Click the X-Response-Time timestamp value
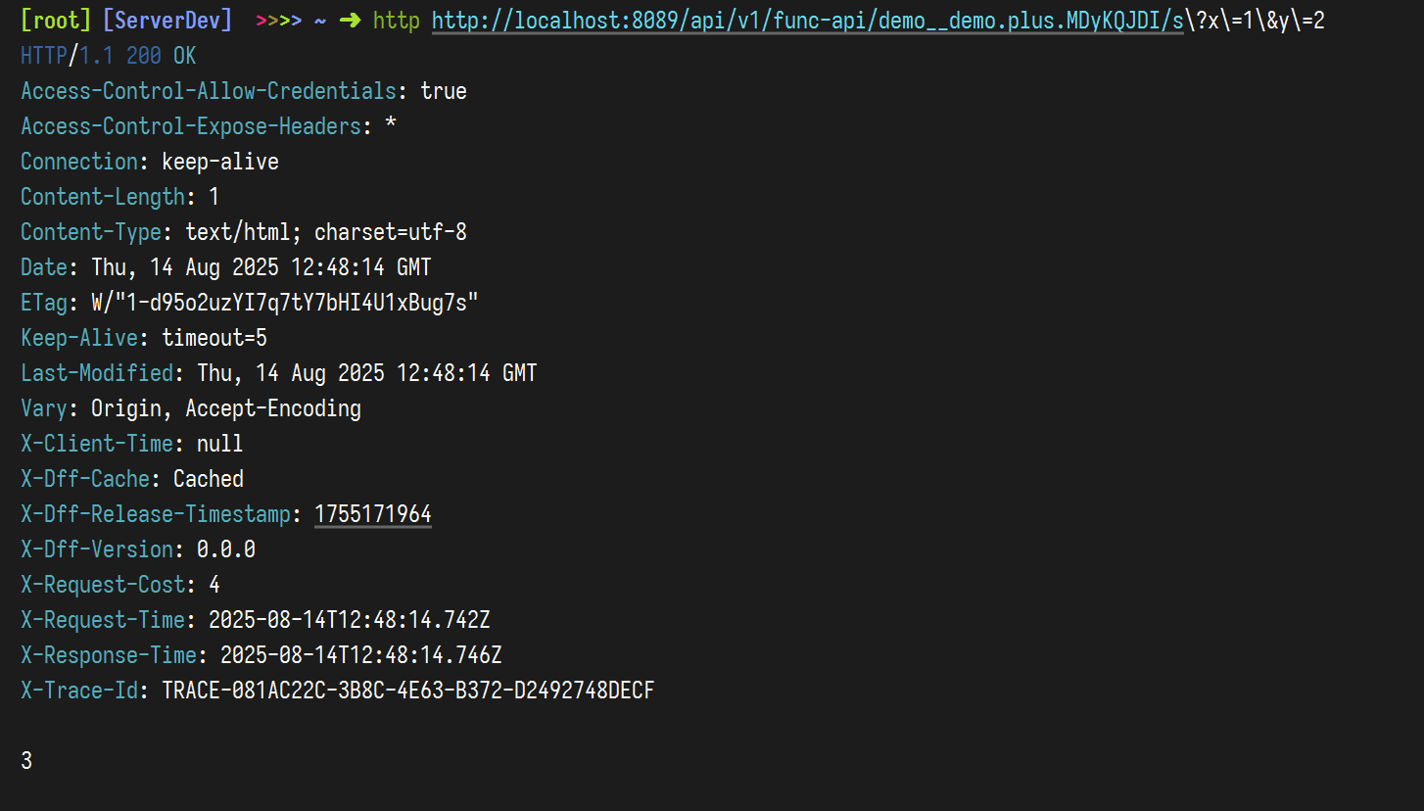 click(361, 655)
